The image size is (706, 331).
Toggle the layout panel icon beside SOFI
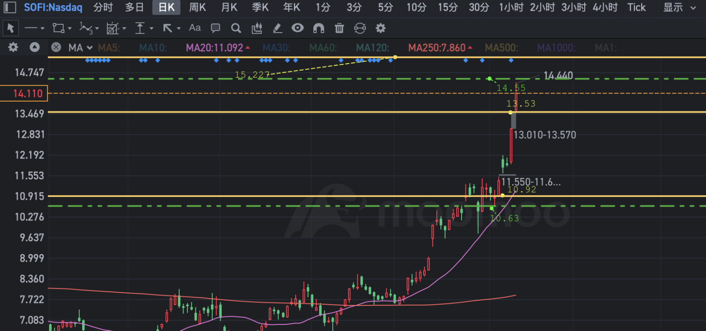[x=10, y=7]
